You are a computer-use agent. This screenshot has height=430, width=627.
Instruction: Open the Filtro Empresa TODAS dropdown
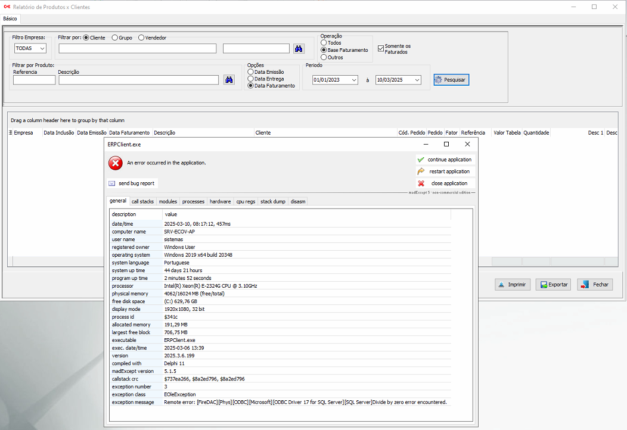click(42, 48)
